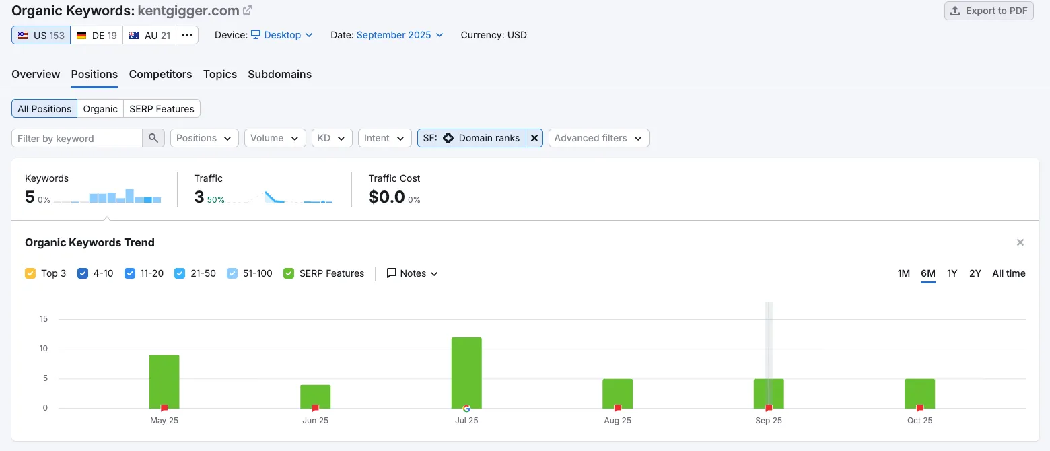Remove the Domain ranks SF filter

(534, 138)
